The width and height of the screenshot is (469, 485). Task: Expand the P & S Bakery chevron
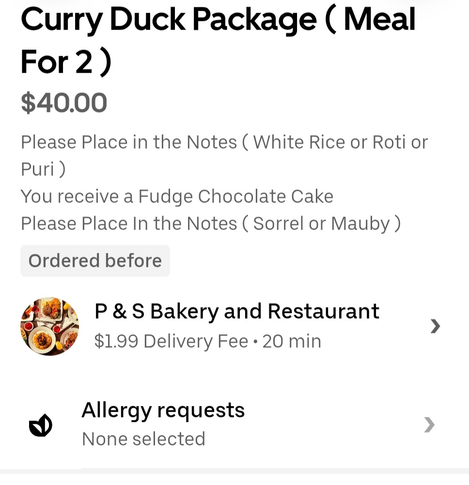[x=435, y=326]
